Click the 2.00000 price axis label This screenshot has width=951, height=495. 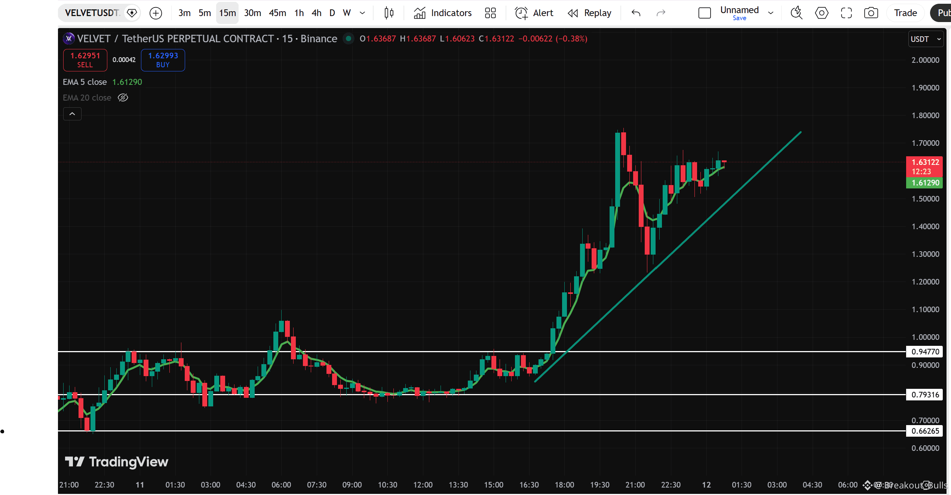925,60
